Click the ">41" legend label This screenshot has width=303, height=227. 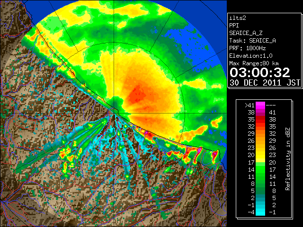[250, 105]
